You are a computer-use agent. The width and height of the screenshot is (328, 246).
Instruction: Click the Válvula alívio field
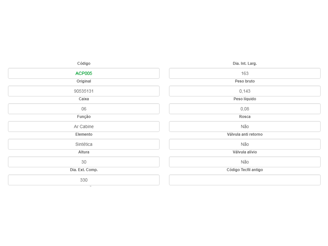pyautogui.click(x=245, y=162)
